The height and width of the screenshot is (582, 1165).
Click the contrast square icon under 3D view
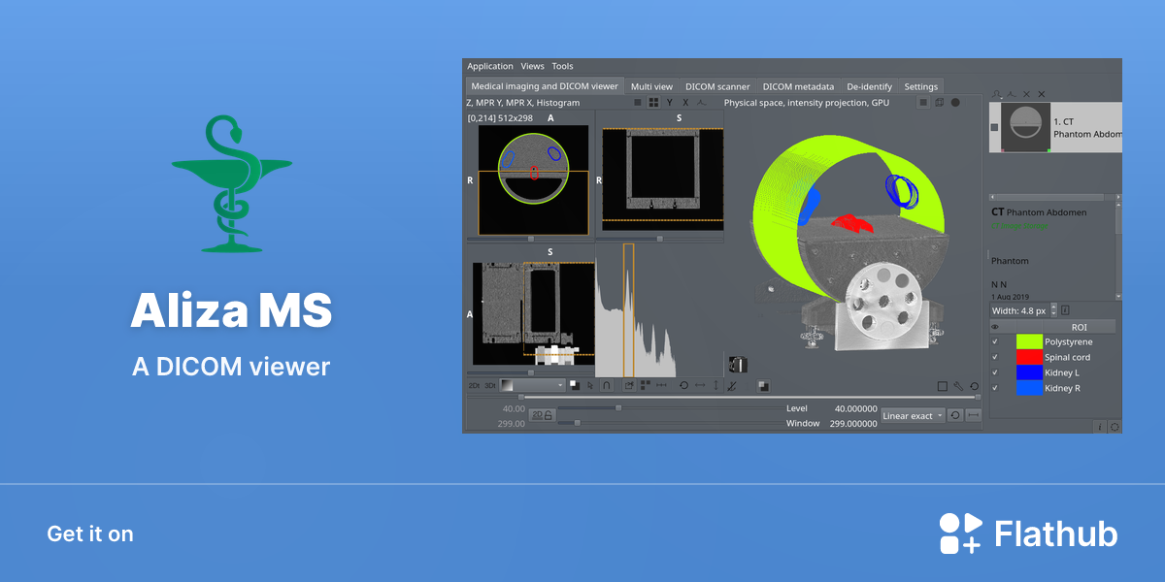click(x=763, y=386)
